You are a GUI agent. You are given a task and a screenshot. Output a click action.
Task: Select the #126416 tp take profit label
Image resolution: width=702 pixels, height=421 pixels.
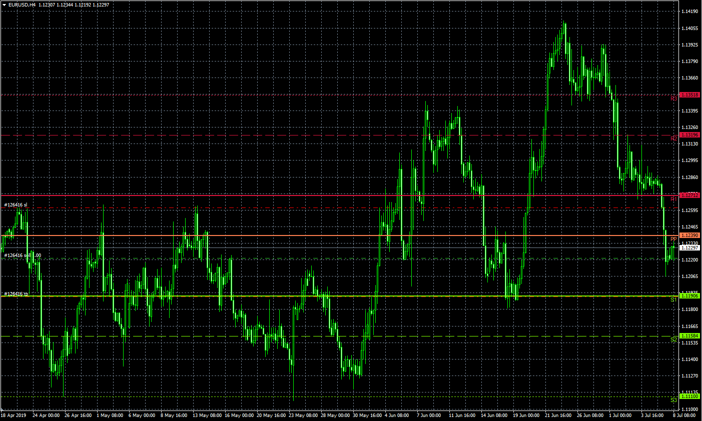[16, 294]
